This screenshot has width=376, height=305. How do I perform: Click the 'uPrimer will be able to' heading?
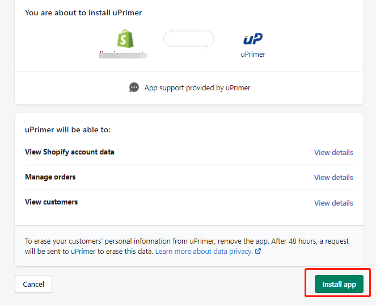(x=67, y=129)
